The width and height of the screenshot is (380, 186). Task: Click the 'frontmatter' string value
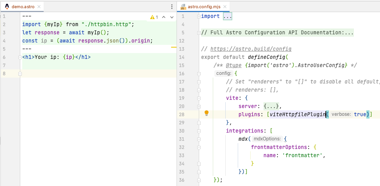coord(302,155)
